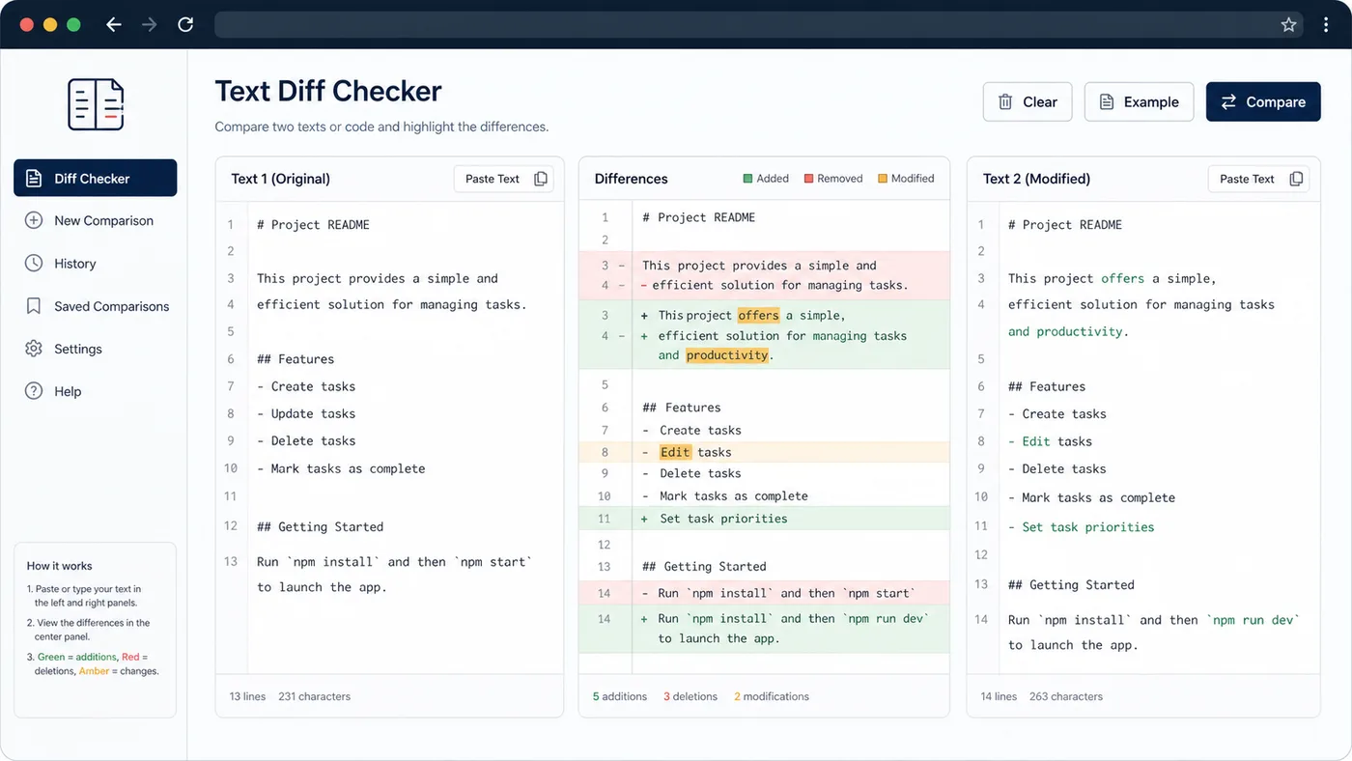This screenshot has height=761, width=1352.
Task: Click '263 characters' in Text 2 footer
Action: [1066, 696]
